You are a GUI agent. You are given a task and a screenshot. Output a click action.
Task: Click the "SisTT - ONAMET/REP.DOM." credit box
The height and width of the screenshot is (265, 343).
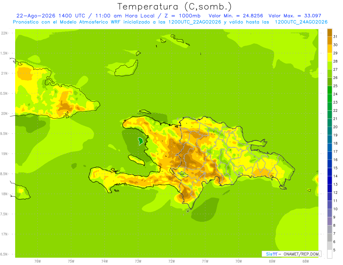pyautogui.click(x=291, y=254)
